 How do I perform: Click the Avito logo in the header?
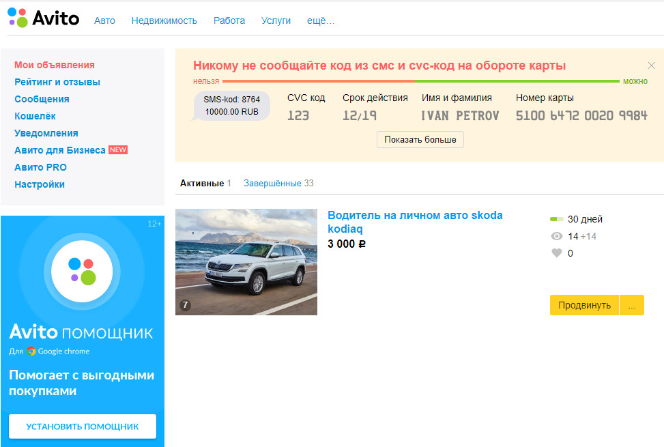point(43,18)
